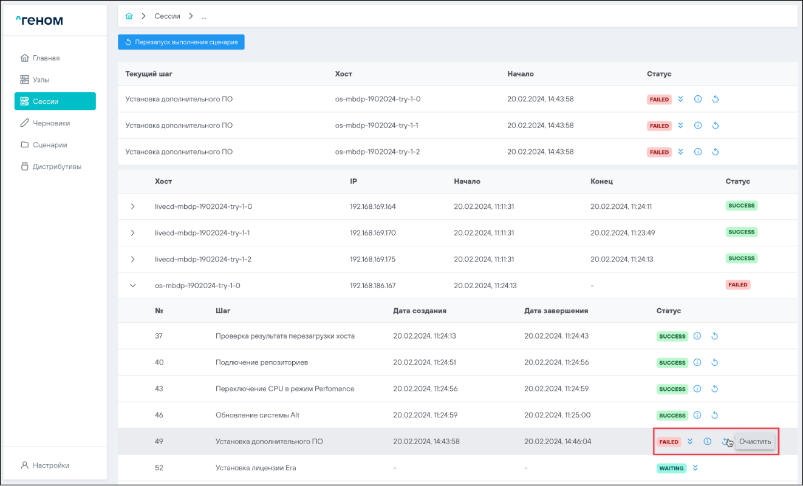Screen dimensions: 803x486
Task: Click info icon for os-mbdp-1902024-try-1-2 row
Action: 698,152
